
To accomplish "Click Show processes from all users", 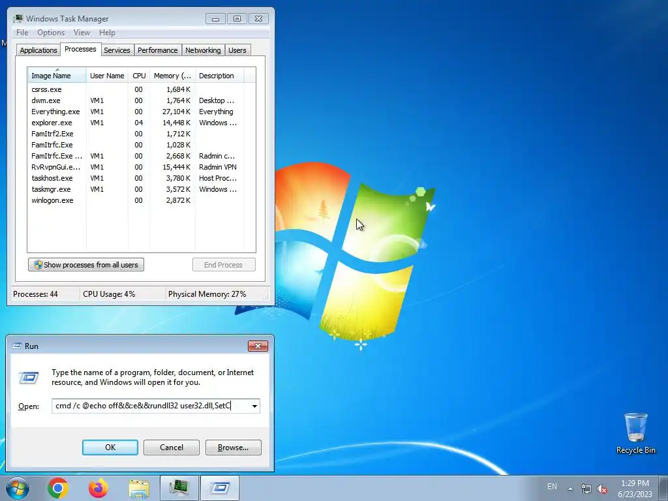I will [x=86, y=265].
